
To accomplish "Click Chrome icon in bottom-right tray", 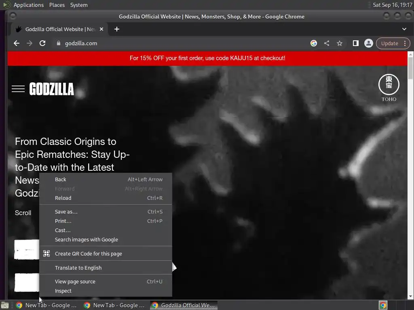I will pos(383,305).
